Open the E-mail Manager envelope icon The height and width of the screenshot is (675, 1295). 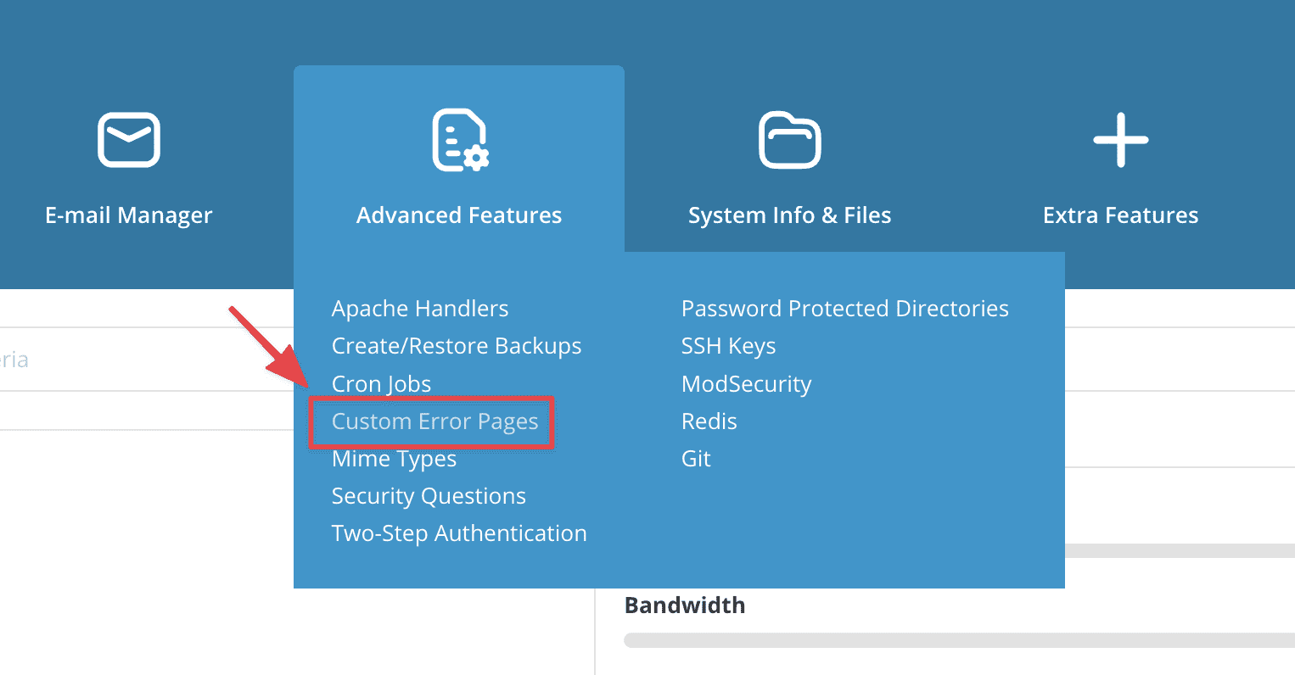coord(129,139)
